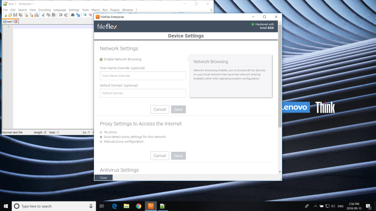This screenshot has width=376, height=211.
Task: Click the Cortana microphone icon
Action: point(91,206)
